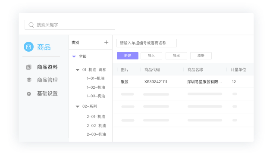The image size is (276, 155).
Task: Click the blue 商品 shopping bag icon
Action: [28, 47]
